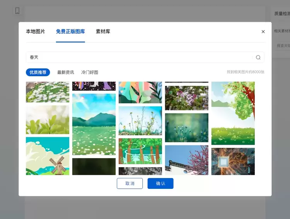Choose the 冷门好图 filter

tap(90, 72)
